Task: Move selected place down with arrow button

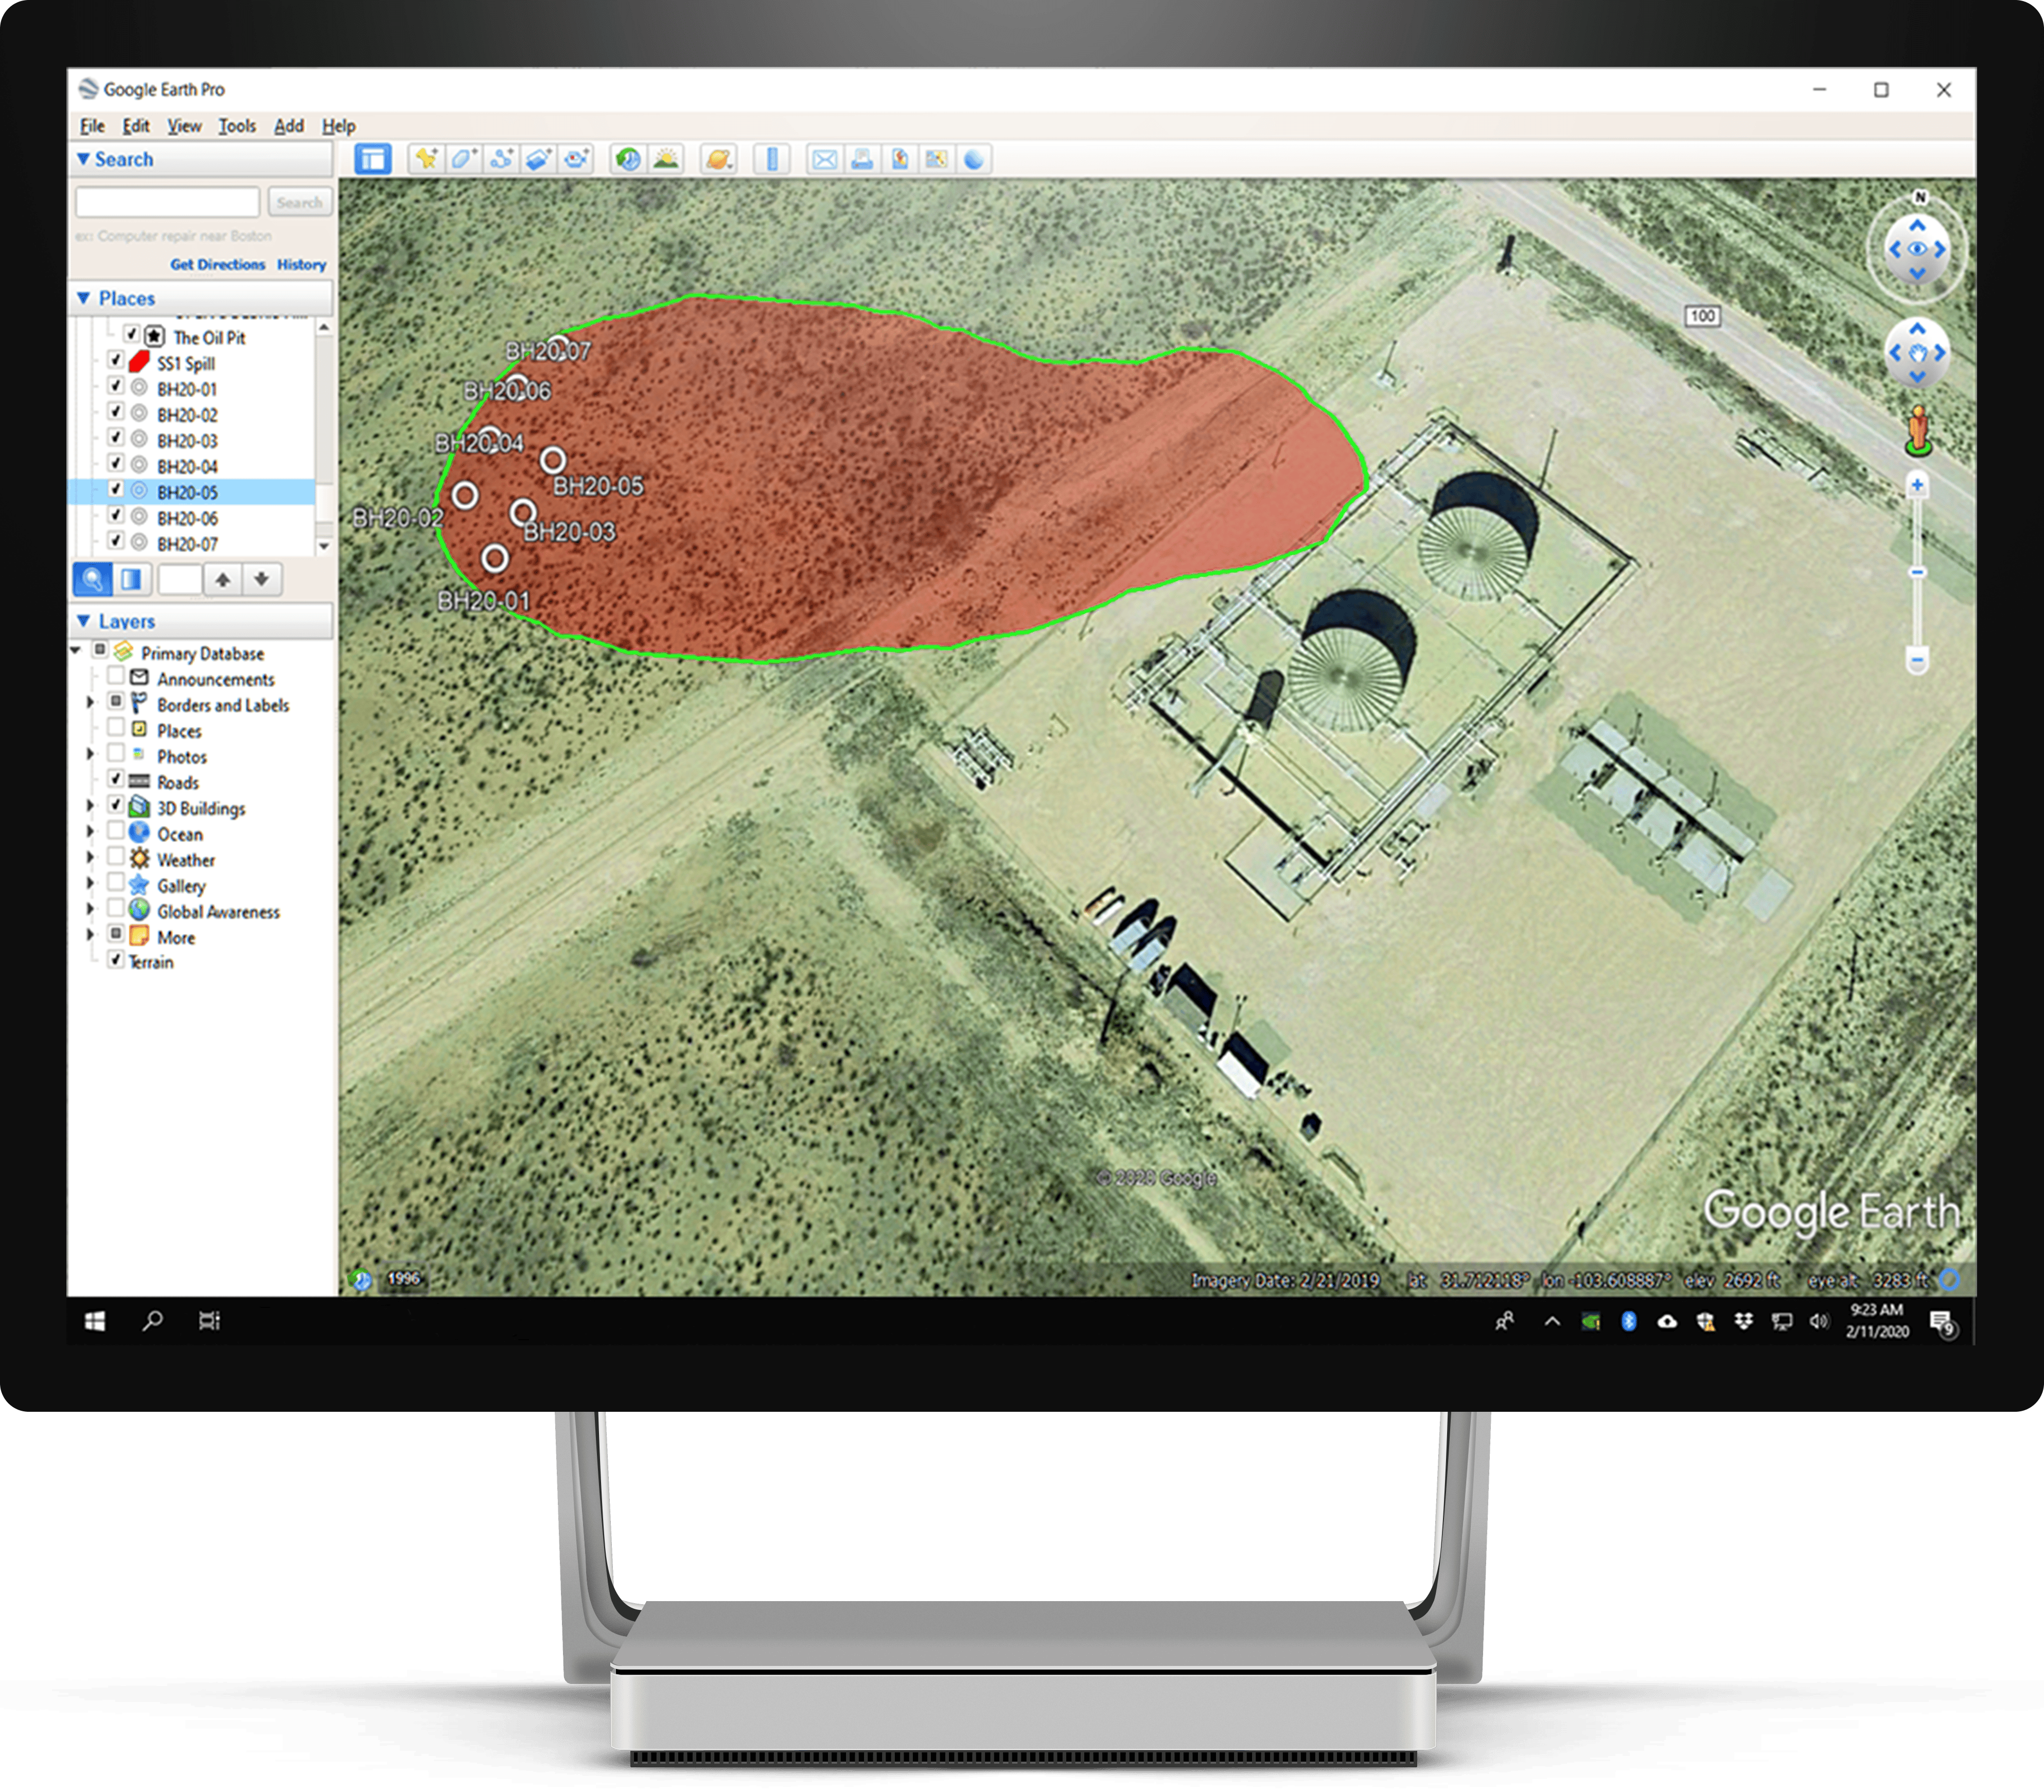Action: (x=262, y=579)
